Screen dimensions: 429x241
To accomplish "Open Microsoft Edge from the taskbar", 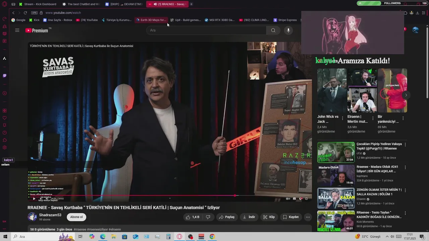I will tap(103, 237).
